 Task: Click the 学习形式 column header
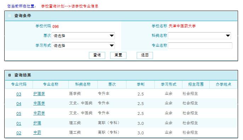[169, 84]
